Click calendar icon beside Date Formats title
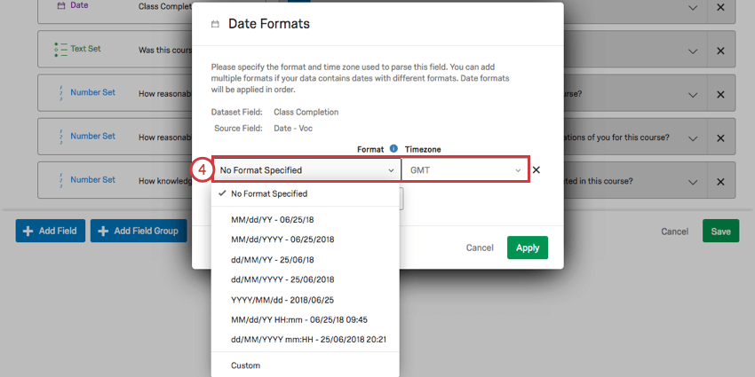 pos(215,24)
